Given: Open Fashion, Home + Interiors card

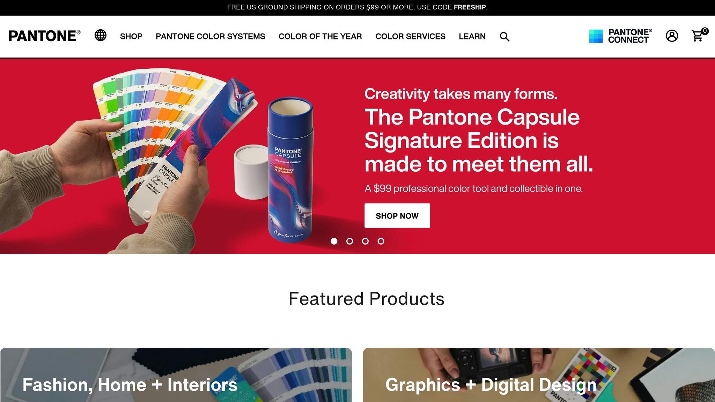Looking at the screenshot, I should 176,375.
